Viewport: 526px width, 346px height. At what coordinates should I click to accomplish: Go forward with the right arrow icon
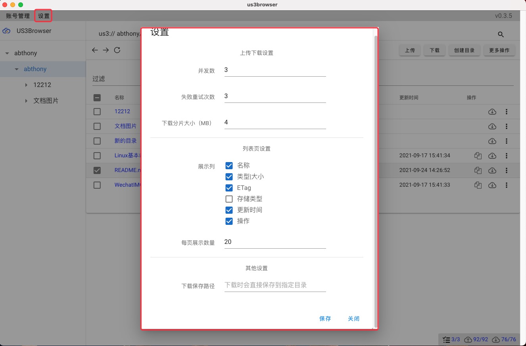(106, 50)
